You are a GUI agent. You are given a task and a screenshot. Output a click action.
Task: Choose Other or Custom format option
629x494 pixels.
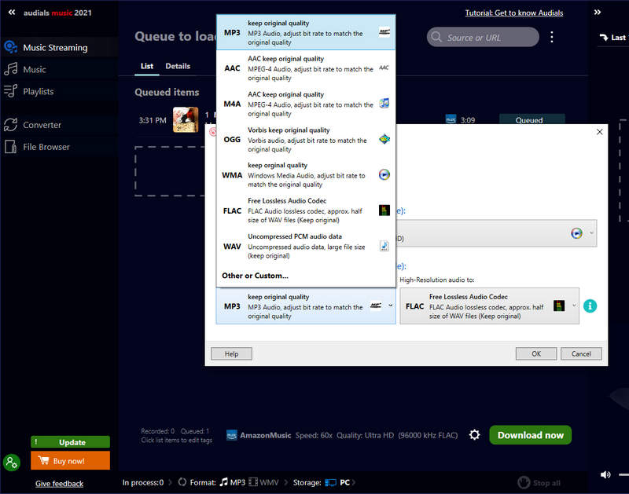[255, 276]
